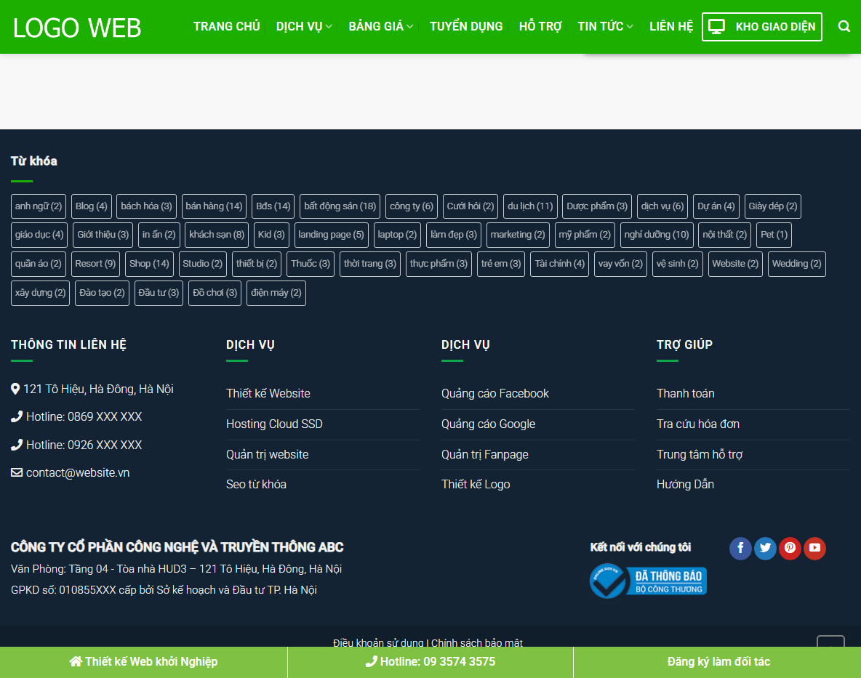861x678 pixels.
Task: Click the phone icon beside Hotline 0869
Action: coord(16,416)
